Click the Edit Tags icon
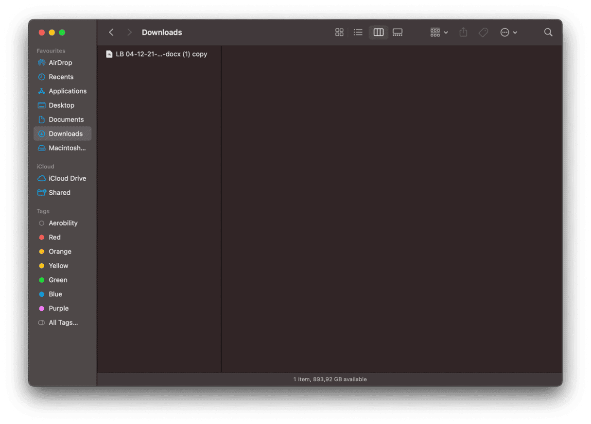 [483, 33]
